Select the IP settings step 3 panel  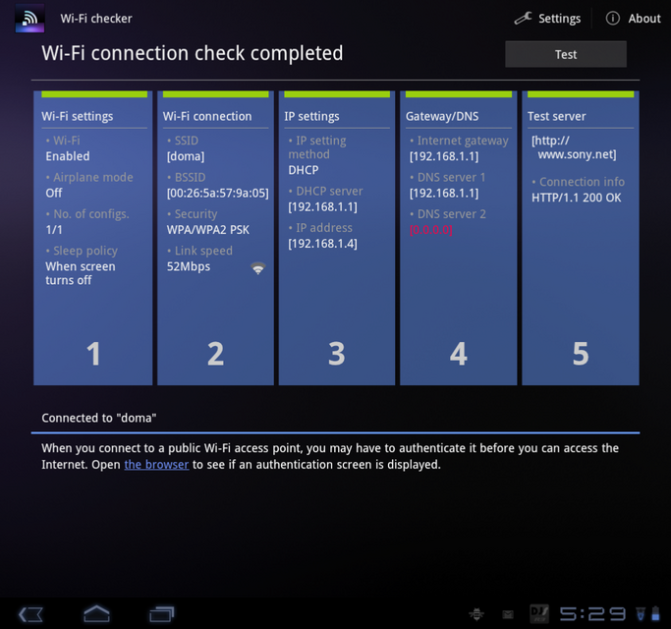pos(337,238)
